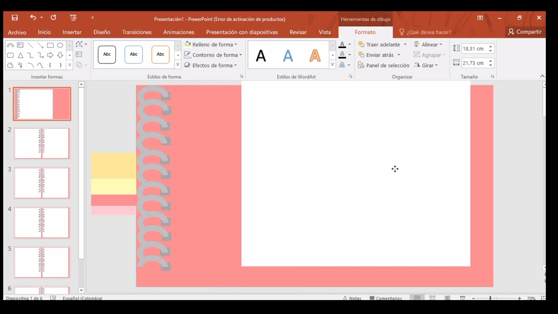Screen dimensions: 558x314
Task: Expand the shapes gallery More arrow
Action: point(69,65)
